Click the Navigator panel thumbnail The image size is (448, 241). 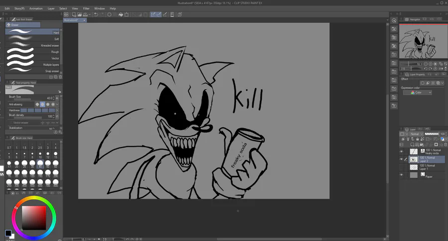[423, 42]
